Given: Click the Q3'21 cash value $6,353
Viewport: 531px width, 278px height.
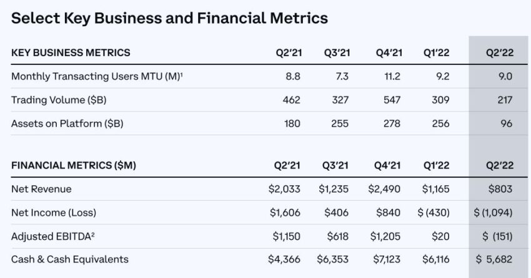Looking at the screenshot, I should tap(332, 259).
